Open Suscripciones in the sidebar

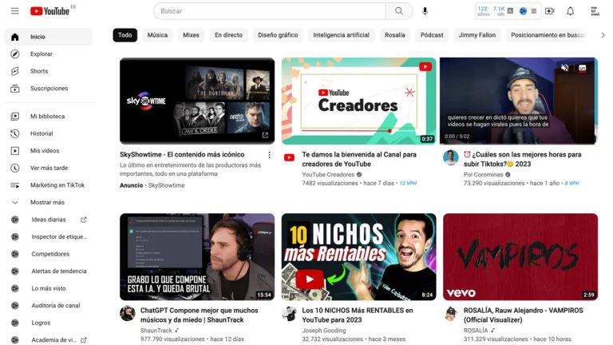click(49, 89)
